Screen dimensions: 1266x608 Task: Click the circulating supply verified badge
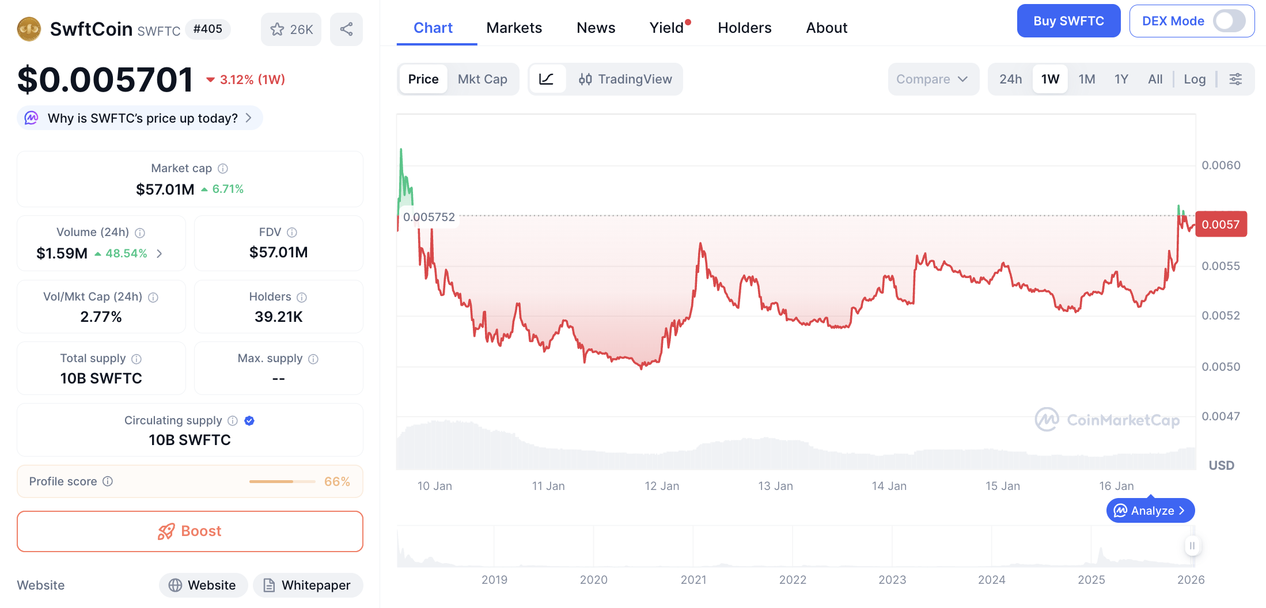point(249,421)
